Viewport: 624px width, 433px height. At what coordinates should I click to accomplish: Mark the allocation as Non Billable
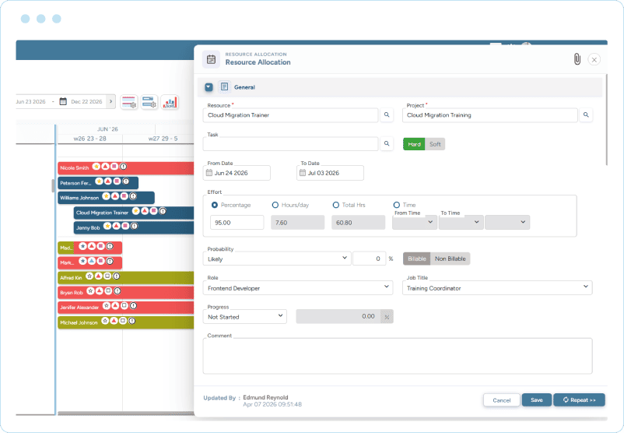pyautogui.click(x=450, y=259)
